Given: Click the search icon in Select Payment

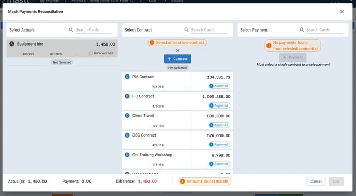Looking at the screenshot, I should [x=302, y=29].
